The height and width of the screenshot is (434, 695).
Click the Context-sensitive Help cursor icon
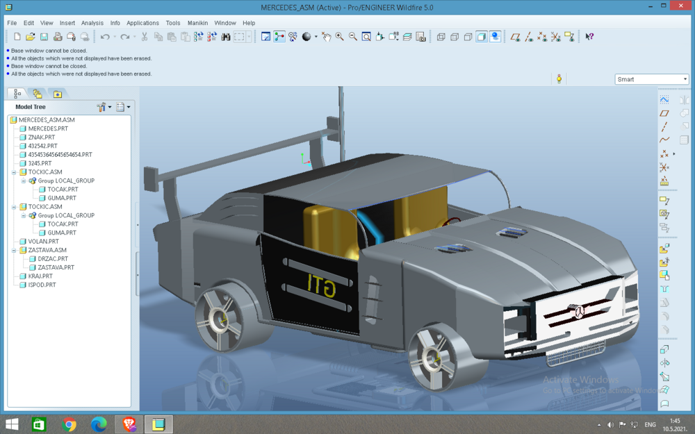tap(589, 37)
